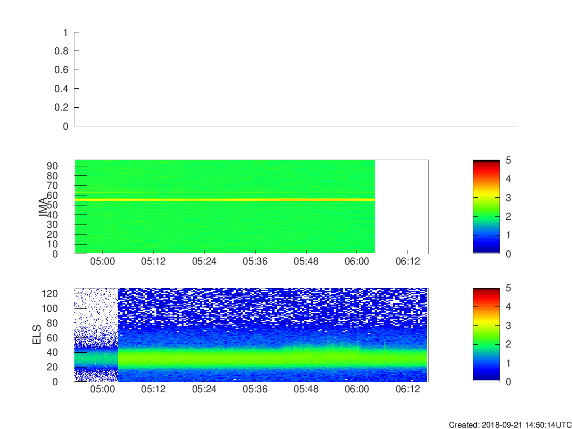Click the "2" label on ELS color scale

508,344
